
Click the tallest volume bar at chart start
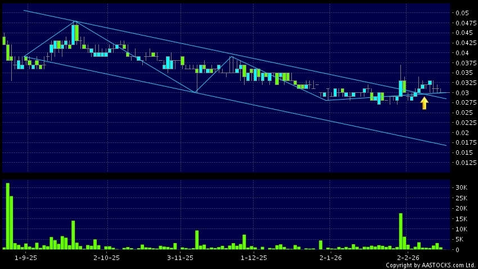(8, 216)
